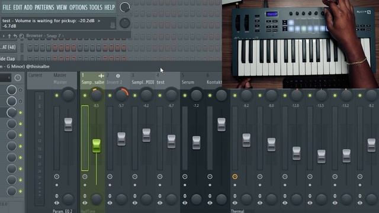Click the AT (48) channel button
Image resolution: width=379 pixels, height=213 pixels.
click(x=8, y=47)
